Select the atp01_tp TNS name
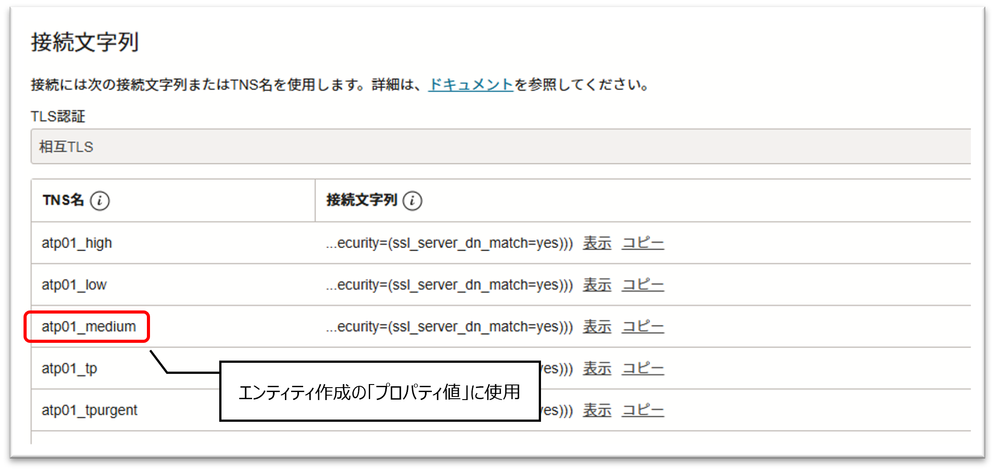The height and width of the screenshot is (471, 995). coord(69,369)
